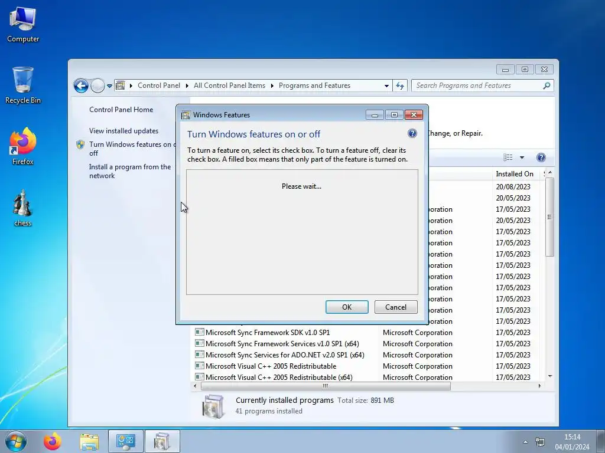The image size is (605, 453).
Task: Click Cancel in Windows Features dialog
Action: point(396,307)
